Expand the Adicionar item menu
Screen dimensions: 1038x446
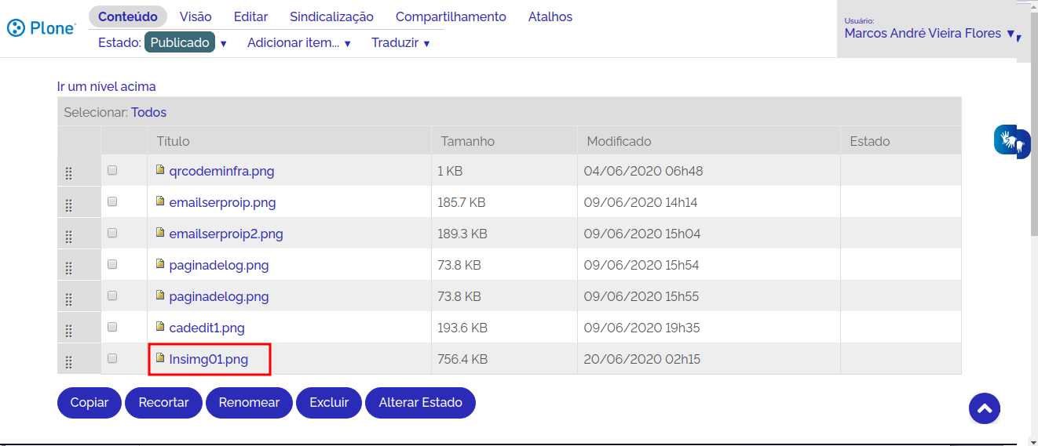(x=299, y=43)
